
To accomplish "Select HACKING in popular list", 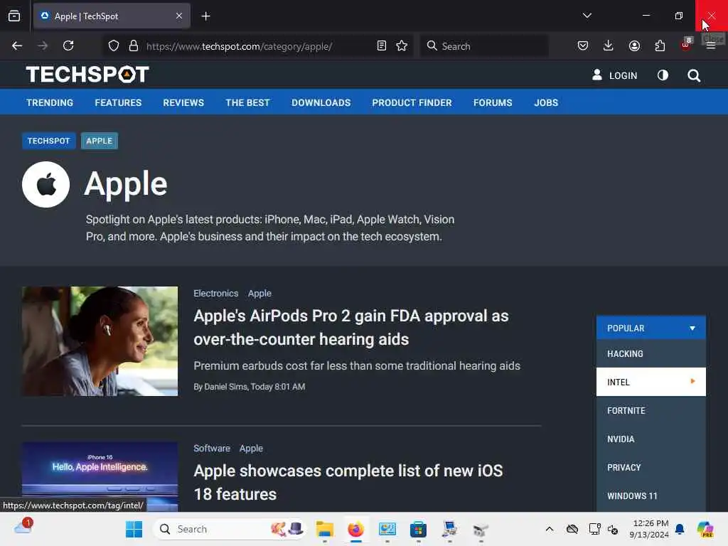I will (651, 354).
